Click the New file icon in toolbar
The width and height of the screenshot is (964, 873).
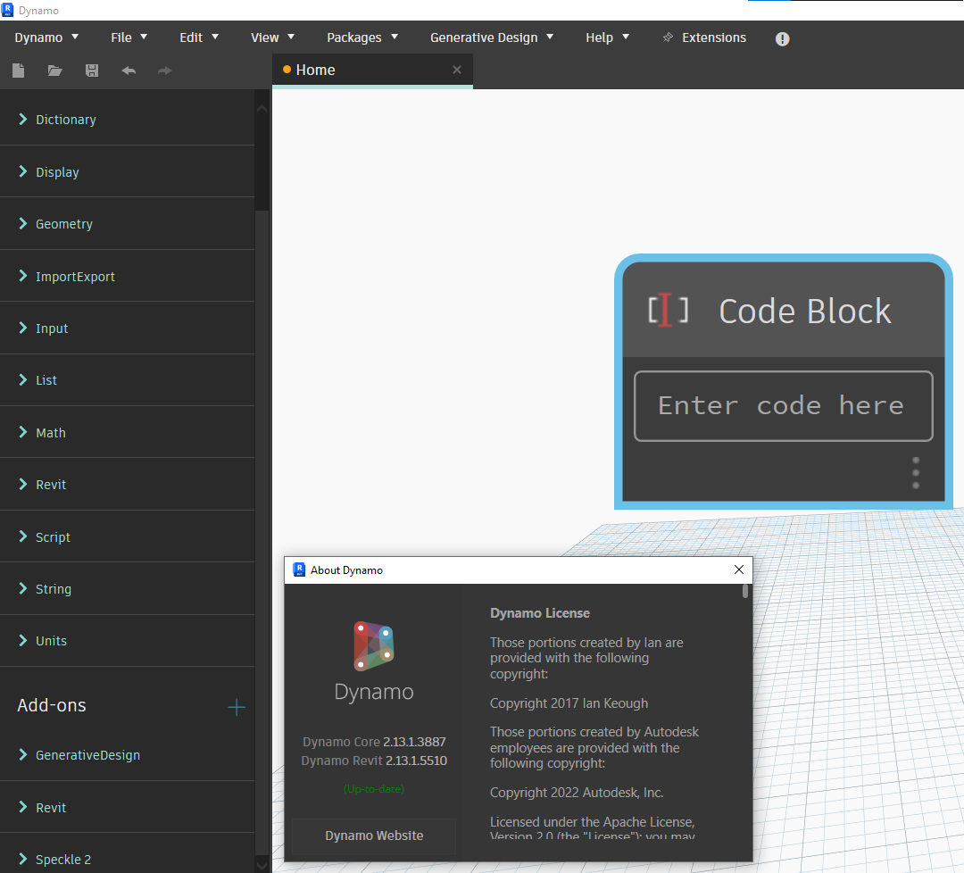tap(19, 71)
